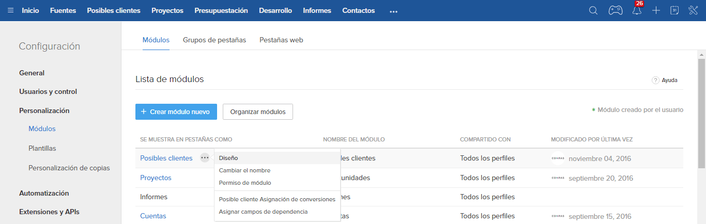Open the setup tools icon
Image resolution: width=706 pixels, height=224 pixels.
coord(693,10)
